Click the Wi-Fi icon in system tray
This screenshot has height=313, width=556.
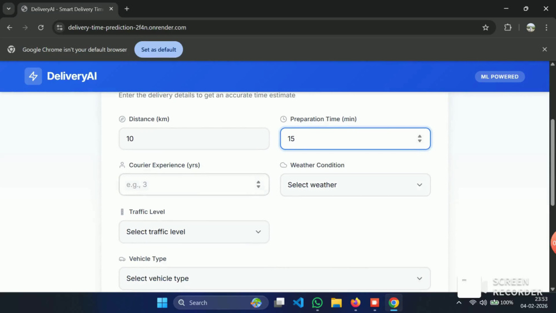[473, 303]
